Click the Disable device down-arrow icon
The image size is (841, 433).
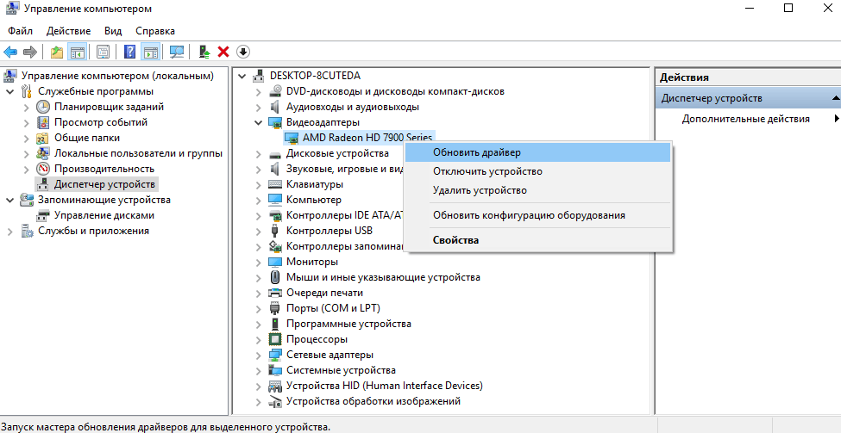pyautogui.click(x=243, y=52)
